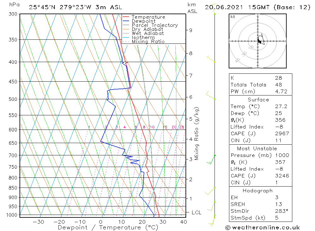Click the EH value 3
Image resolution: width=315 pixels, height=231 pixels.
click(277, 197)
